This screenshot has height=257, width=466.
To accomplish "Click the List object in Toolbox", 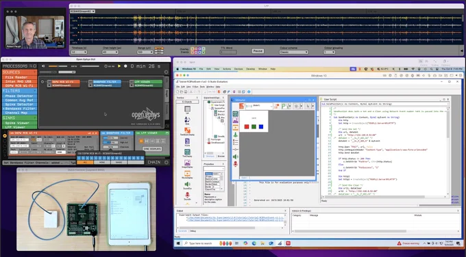I will [x=187, y=109].
